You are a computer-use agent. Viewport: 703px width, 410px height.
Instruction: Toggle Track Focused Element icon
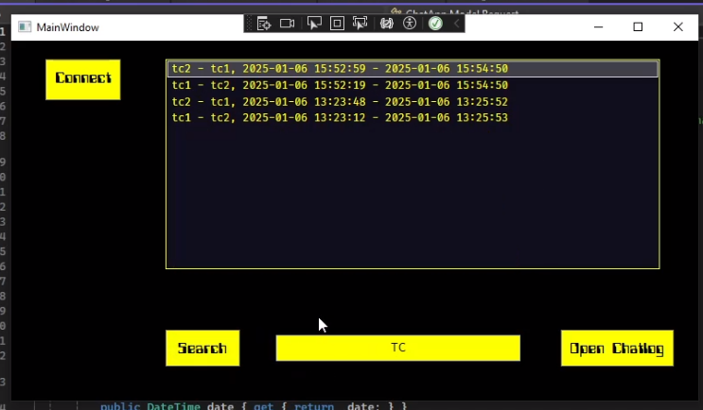(x=360, y=24)
